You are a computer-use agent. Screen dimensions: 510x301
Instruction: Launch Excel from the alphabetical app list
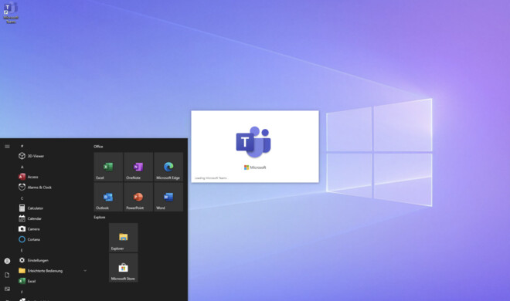click(27, 281)
